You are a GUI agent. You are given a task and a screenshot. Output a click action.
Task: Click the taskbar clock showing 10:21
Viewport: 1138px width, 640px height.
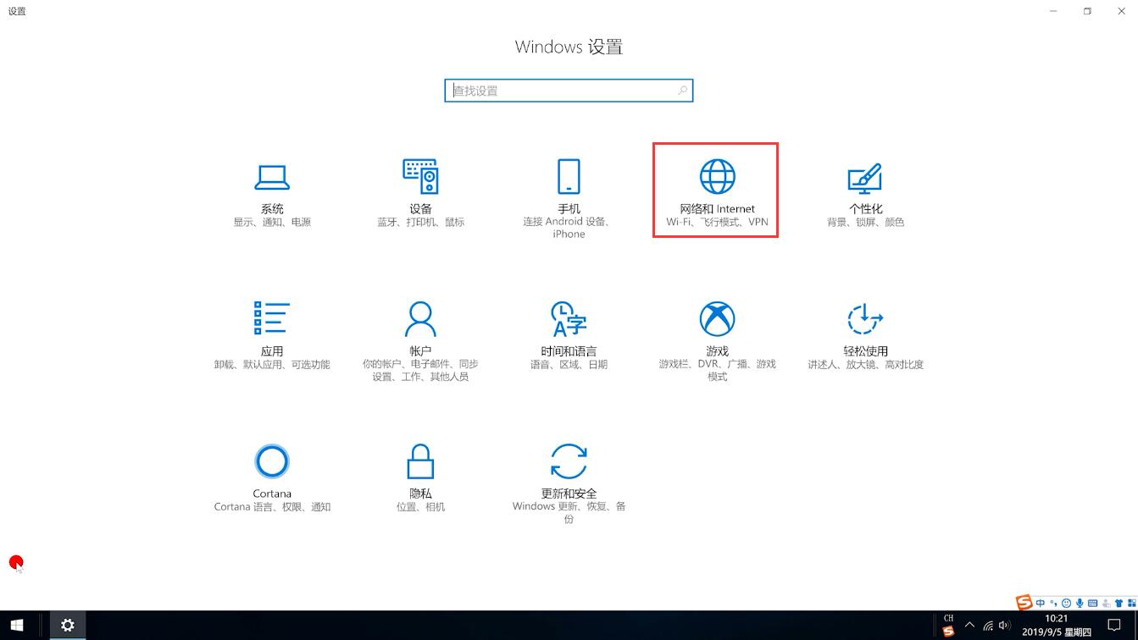[1056, 626]
